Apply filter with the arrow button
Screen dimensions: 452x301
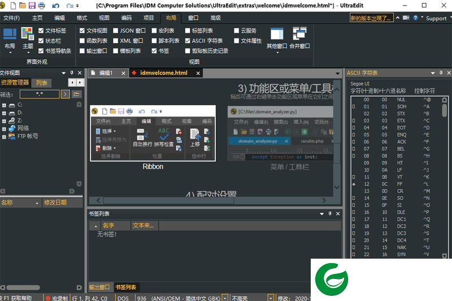pyautogui.click(x=65, y=94)
